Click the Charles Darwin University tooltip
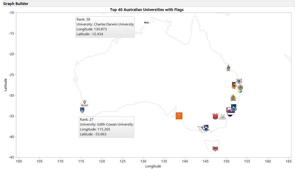Screen dimensions: 295x169 (105, 27)
